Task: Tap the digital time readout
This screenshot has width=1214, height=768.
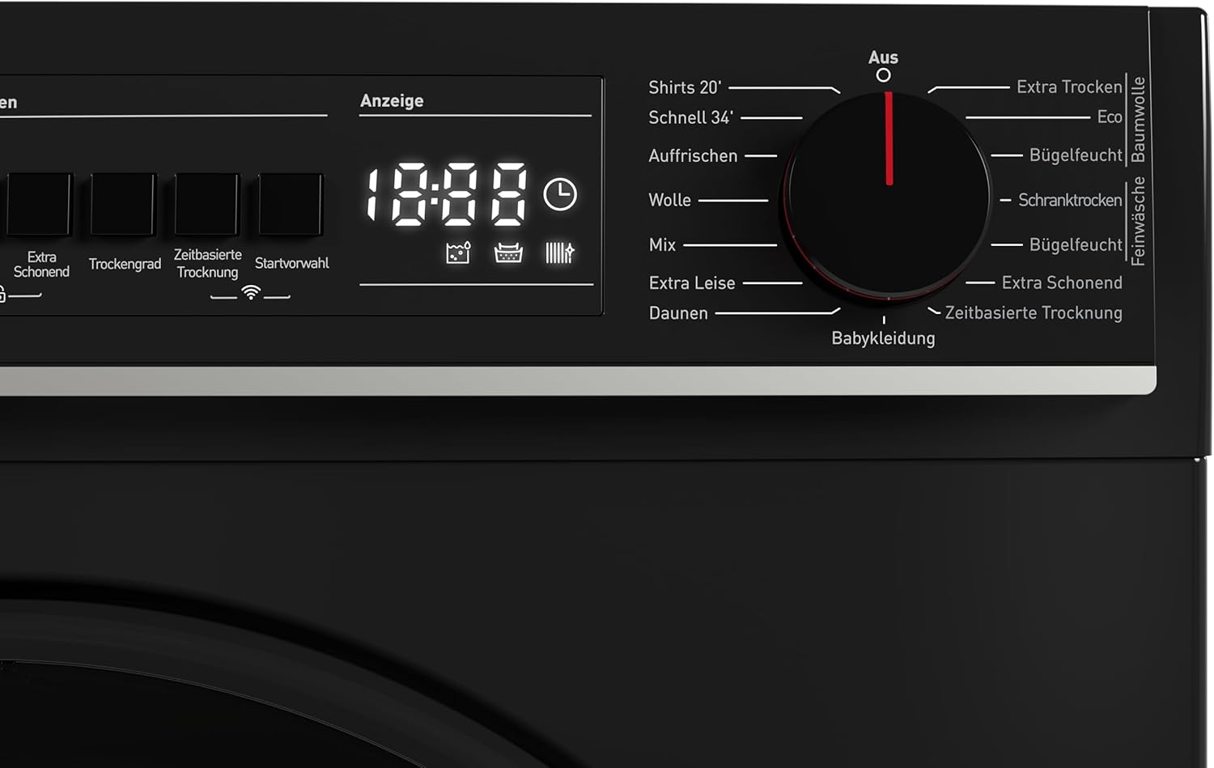Action: tap(447, 194)
